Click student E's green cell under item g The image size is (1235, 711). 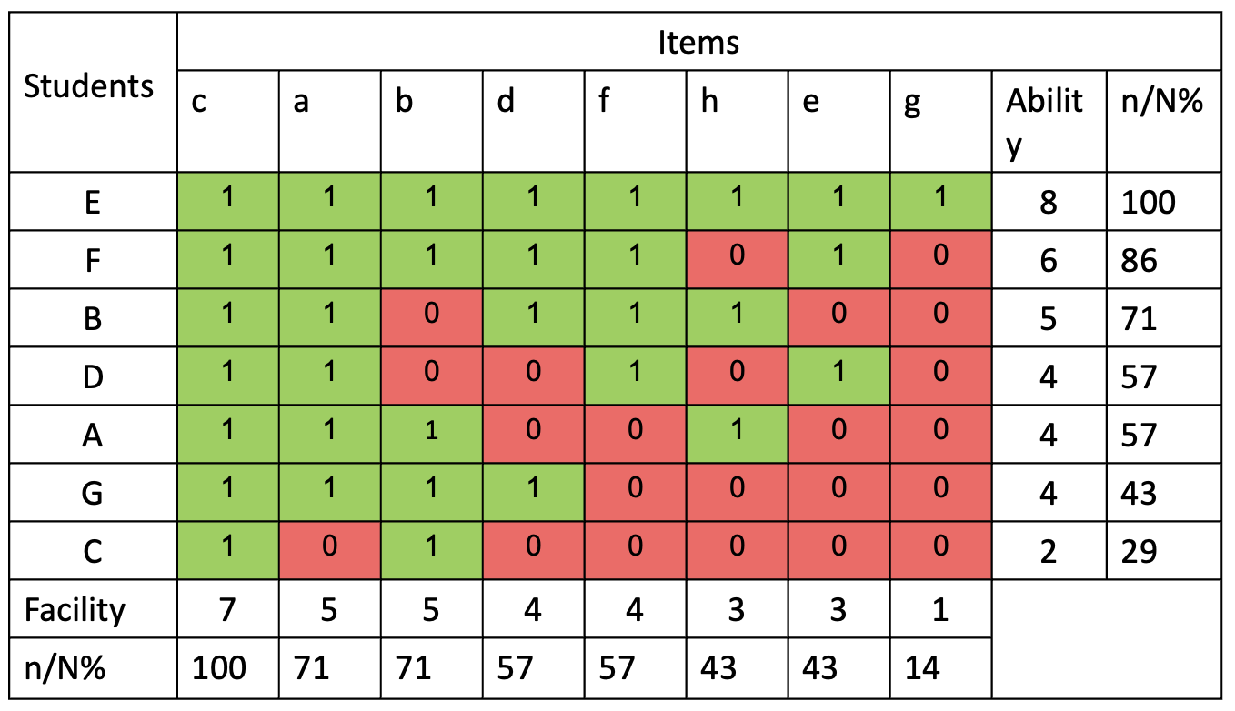point(940,201)
